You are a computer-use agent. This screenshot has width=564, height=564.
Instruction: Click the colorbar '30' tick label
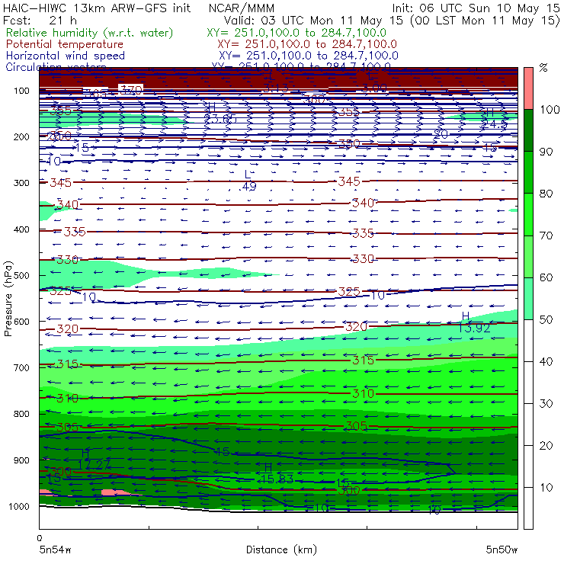(x=546, y=403)
